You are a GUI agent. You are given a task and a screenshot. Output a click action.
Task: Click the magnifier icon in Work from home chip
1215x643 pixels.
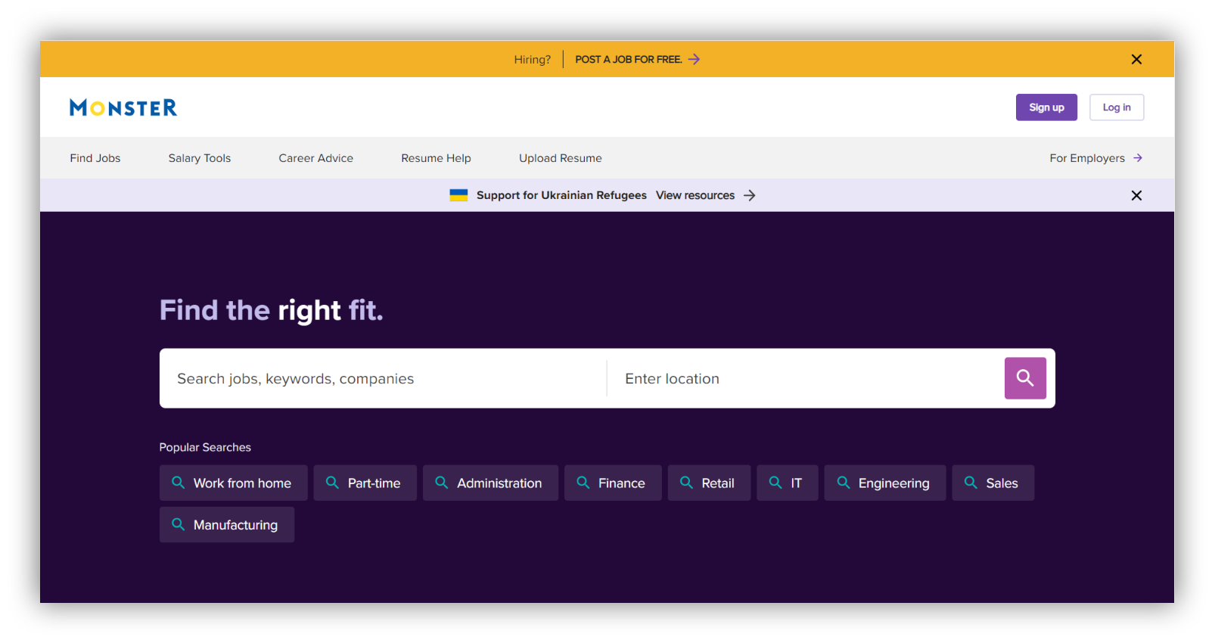(179, 483)
